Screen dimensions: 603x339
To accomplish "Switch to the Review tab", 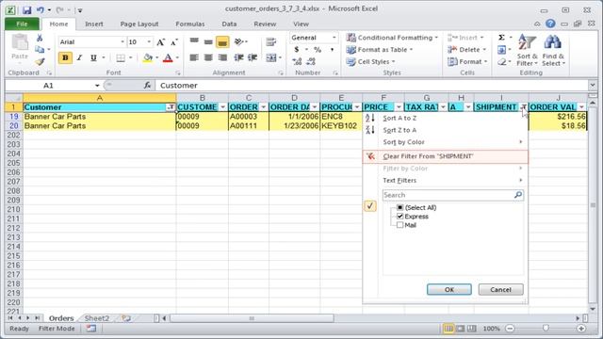I will point(265,24).
